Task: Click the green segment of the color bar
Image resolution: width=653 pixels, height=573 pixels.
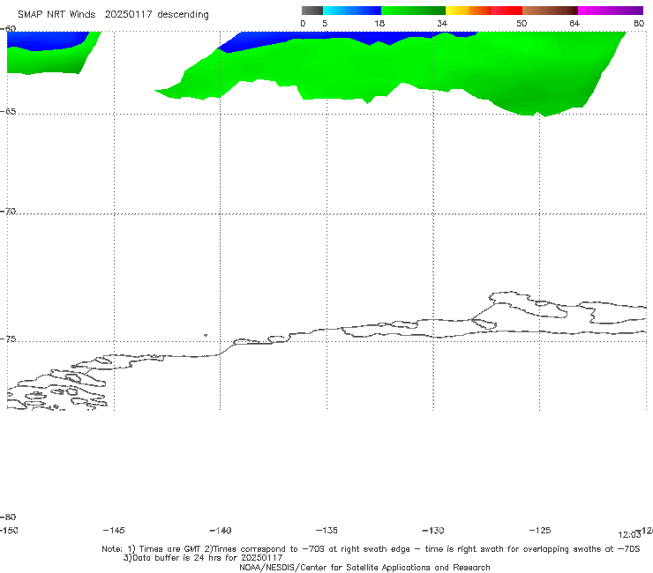Action: (413, 11)
